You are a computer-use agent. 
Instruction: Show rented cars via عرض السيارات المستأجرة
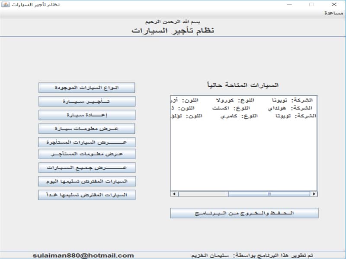click(x=86, y=142)
